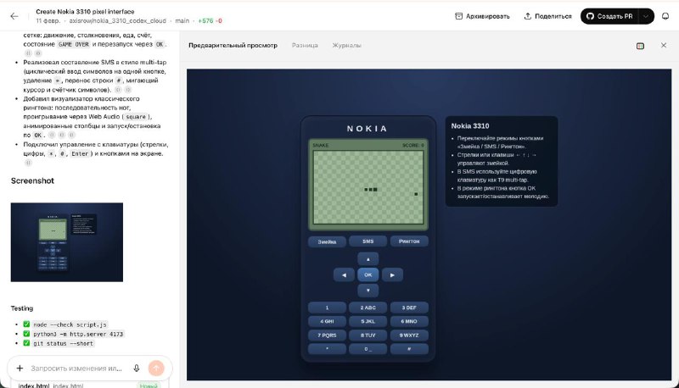Open index.html file entry
The height and width of the screenshot is (388, 679).
click(89, 385)
